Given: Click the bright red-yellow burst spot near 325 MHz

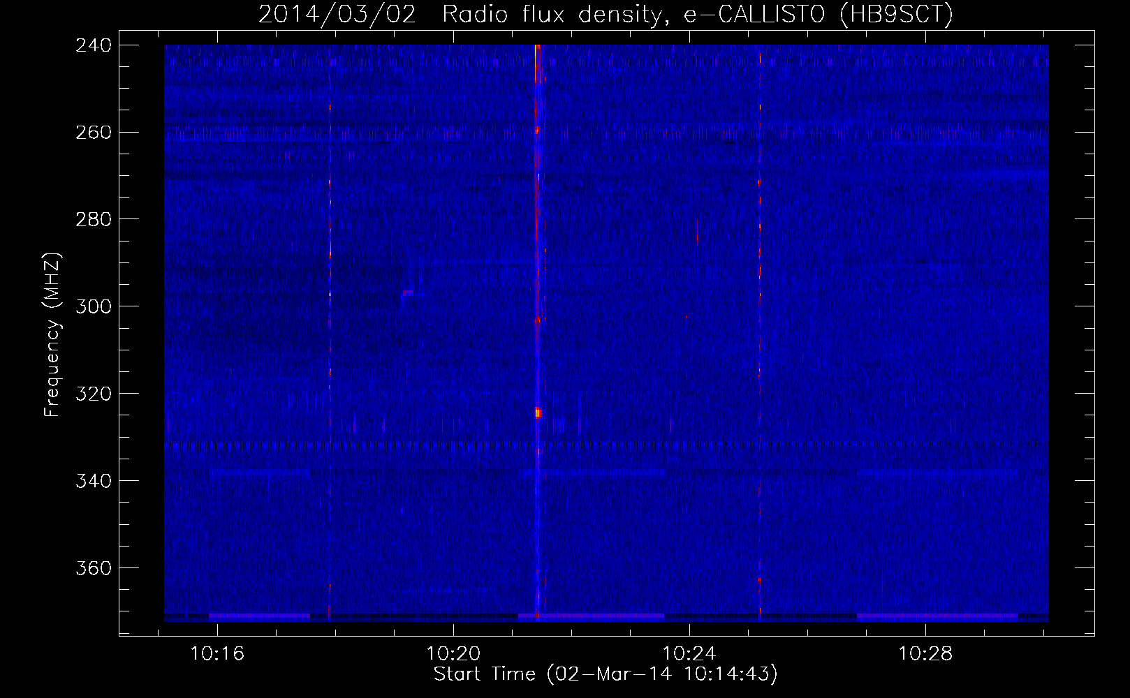Looking at the screenshot, I should tap(538, 413).
